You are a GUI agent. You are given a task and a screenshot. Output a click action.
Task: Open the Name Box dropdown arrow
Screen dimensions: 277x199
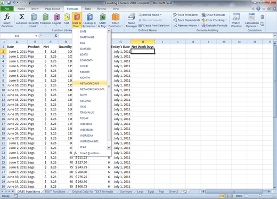pyautogui.click(x=36, y=36)
